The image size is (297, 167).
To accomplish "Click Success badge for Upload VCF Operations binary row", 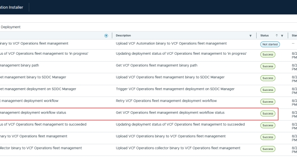I will coord(268,137).
